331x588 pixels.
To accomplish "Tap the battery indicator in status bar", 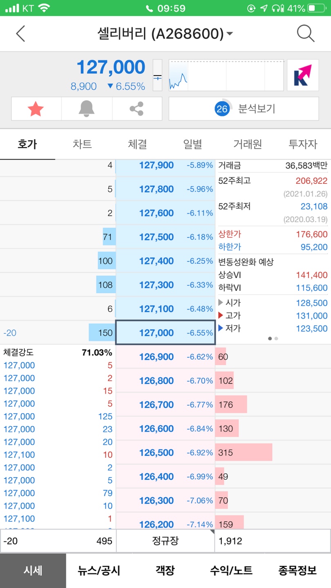I will [318, 8].
